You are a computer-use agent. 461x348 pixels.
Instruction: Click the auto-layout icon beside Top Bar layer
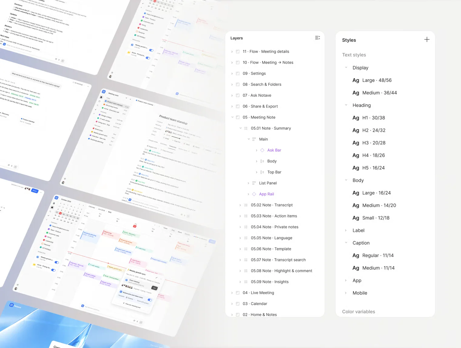click(262, 172)
